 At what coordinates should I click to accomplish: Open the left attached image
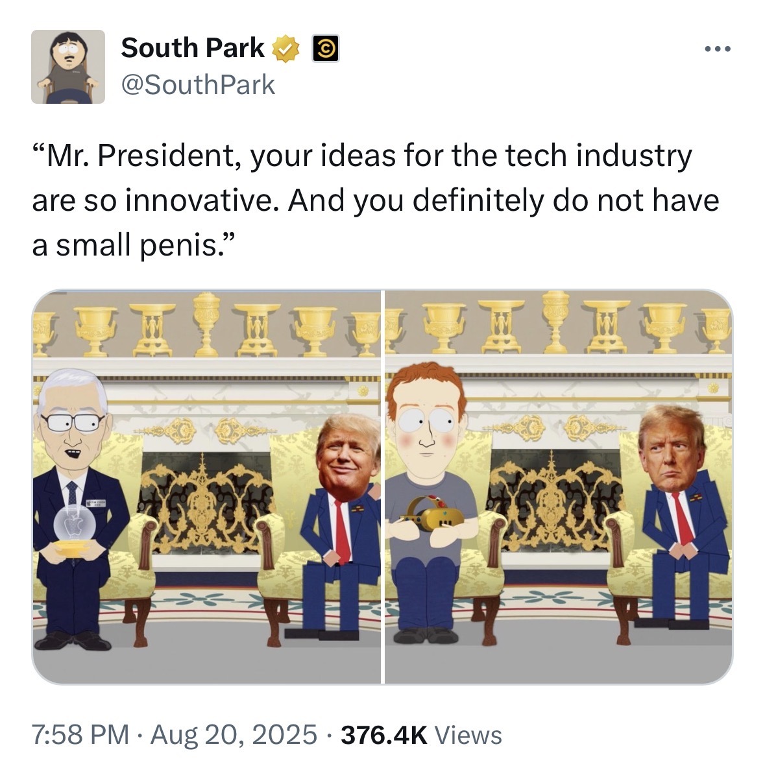206,486
